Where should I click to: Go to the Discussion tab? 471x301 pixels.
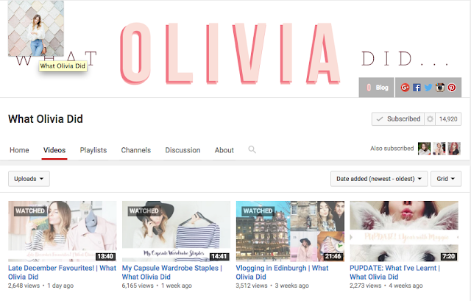[183, 150]
